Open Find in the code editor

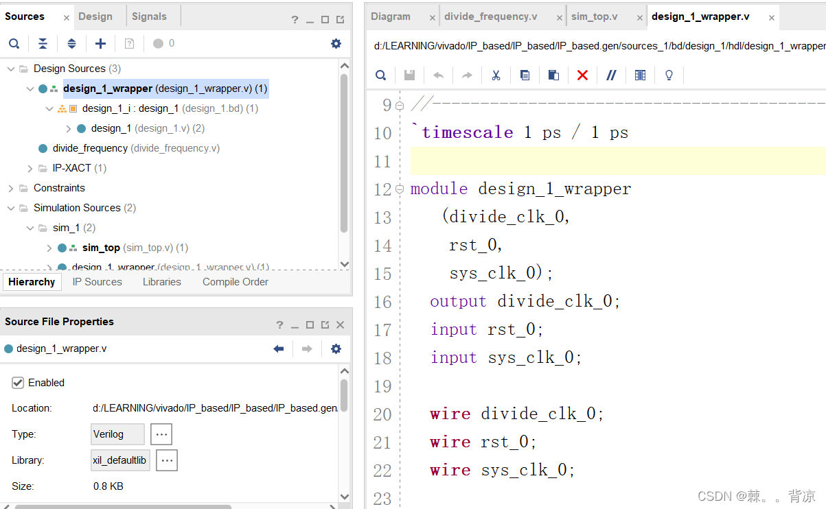click(380, 75)
